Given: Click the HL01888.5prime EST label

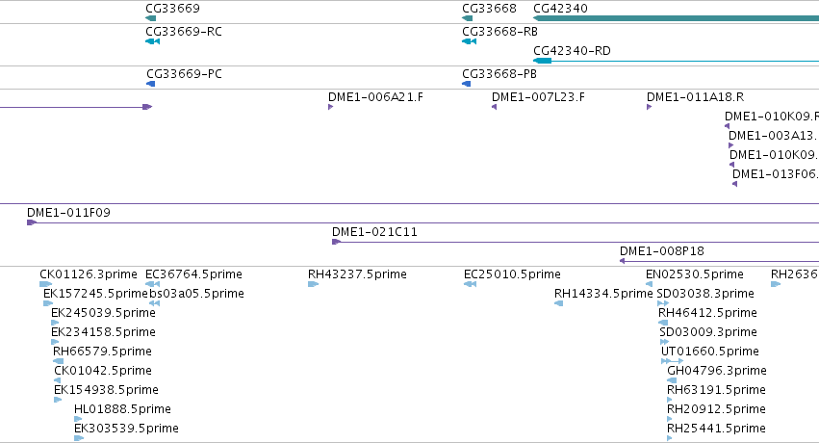Looking at the screenshot, I should [x=123, y=409].
